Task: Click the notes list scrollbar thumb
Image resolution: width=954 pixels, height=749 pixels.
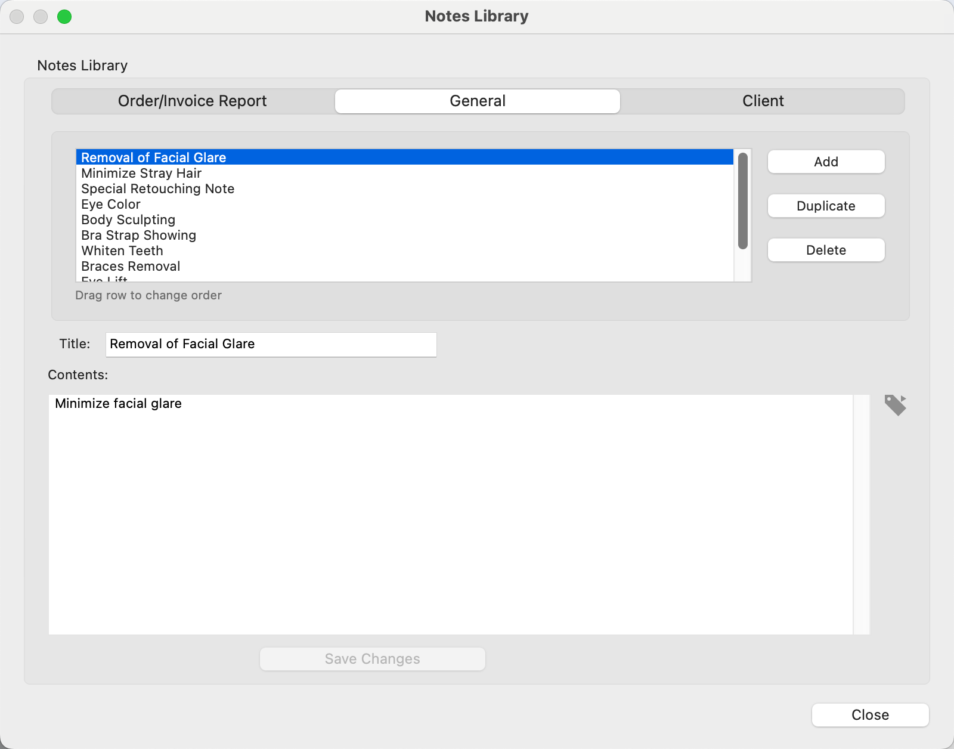Action: [x=742, y=200]
